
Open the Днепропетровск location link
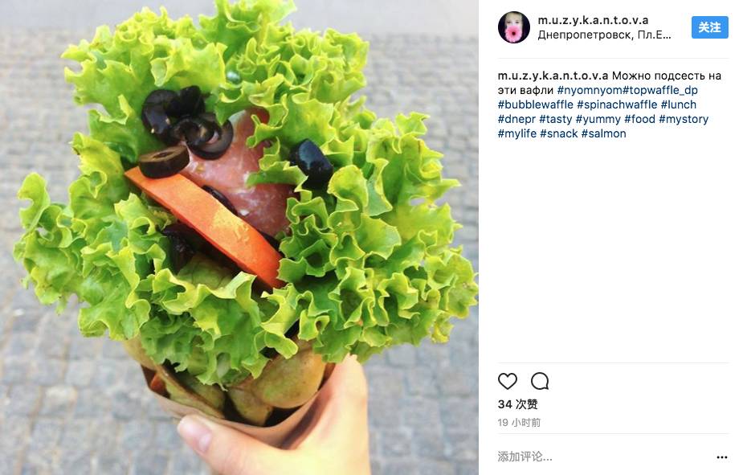tap(604, 35)
